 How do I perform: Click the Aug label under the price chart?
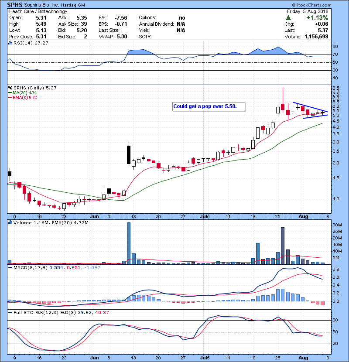(x=303, y=217)
